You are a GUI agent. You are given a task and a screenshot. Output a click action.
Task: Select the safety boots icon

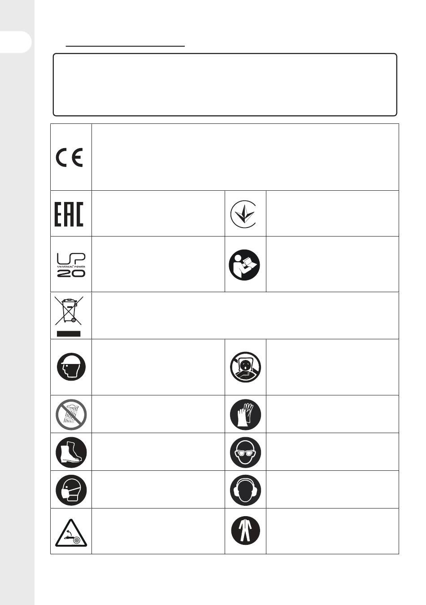[71, 452]
